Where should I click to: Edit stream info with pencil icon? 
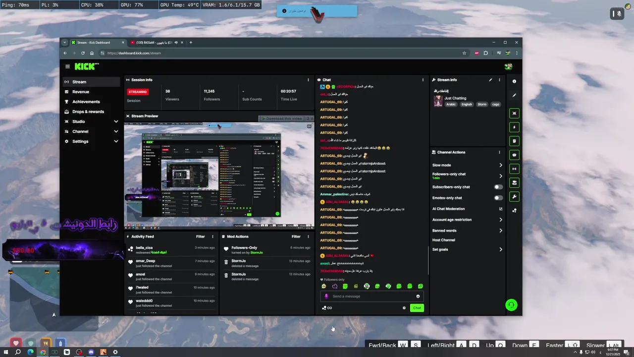490,80
